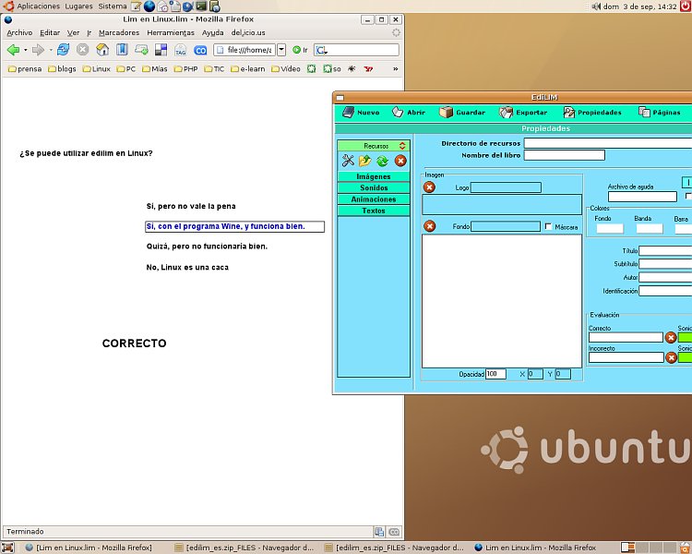Open the Marcadores menu
The width and height of the screenshot is (692, 554).
(119, 32)
